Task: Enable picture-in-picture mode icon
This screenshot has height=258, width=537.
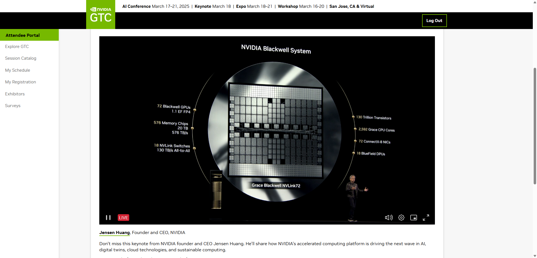Action: 414,218
